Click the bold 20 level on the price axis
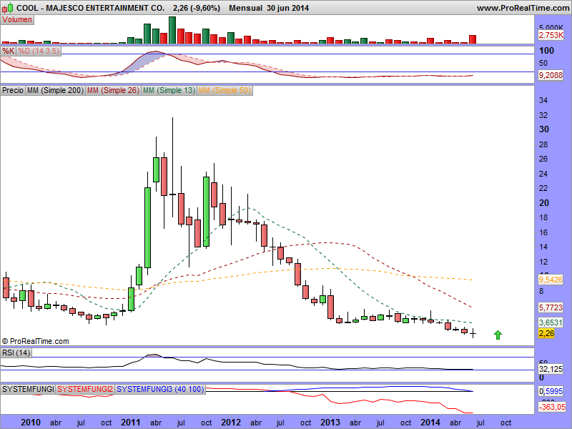 point(544,203)
